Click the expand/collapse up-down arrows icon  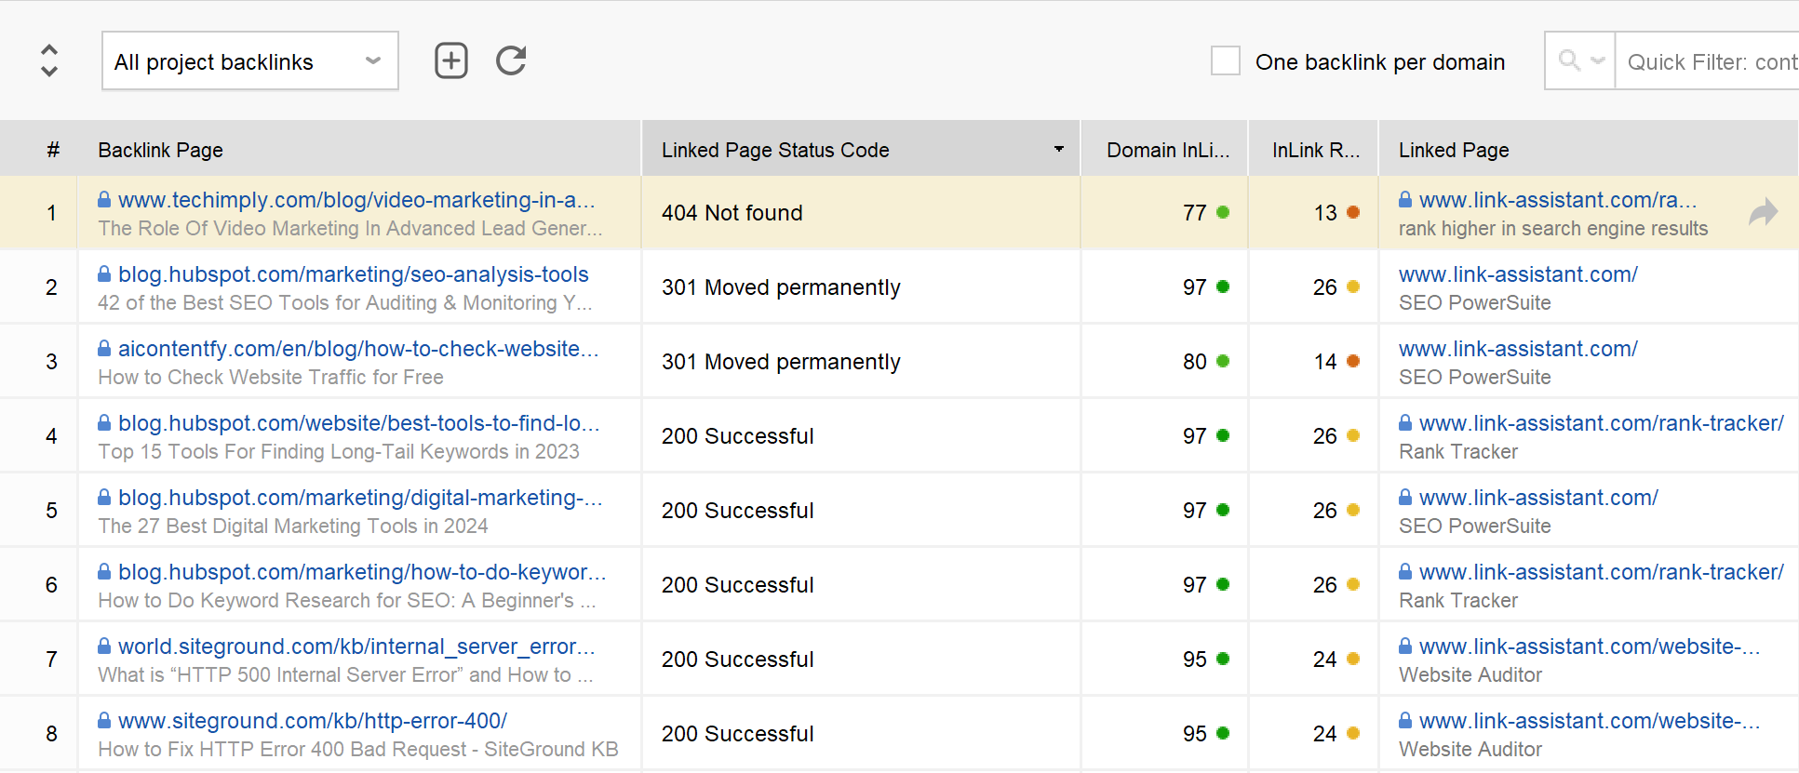(49, 60)
